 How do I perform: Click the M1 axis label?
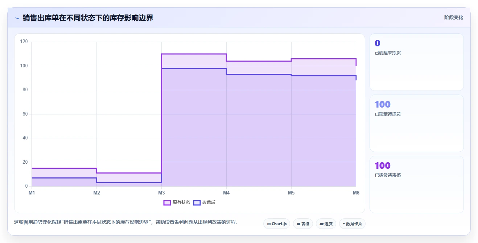click(32, 193)
